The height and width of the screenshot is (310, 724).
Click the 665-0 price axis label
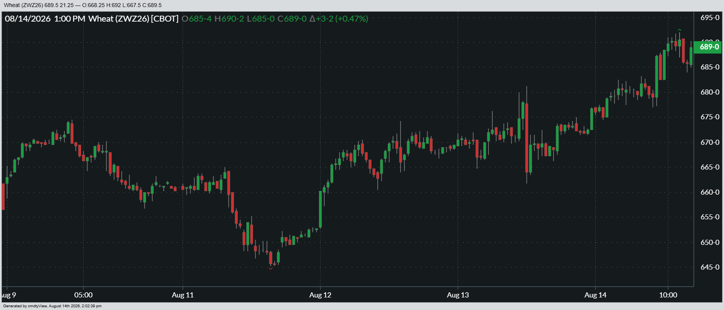[710, 167]
